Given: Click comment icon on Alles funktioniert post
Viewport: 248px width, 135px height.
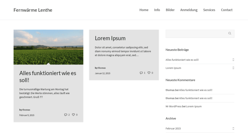Looking at the screenshot, I should [65, 115].
